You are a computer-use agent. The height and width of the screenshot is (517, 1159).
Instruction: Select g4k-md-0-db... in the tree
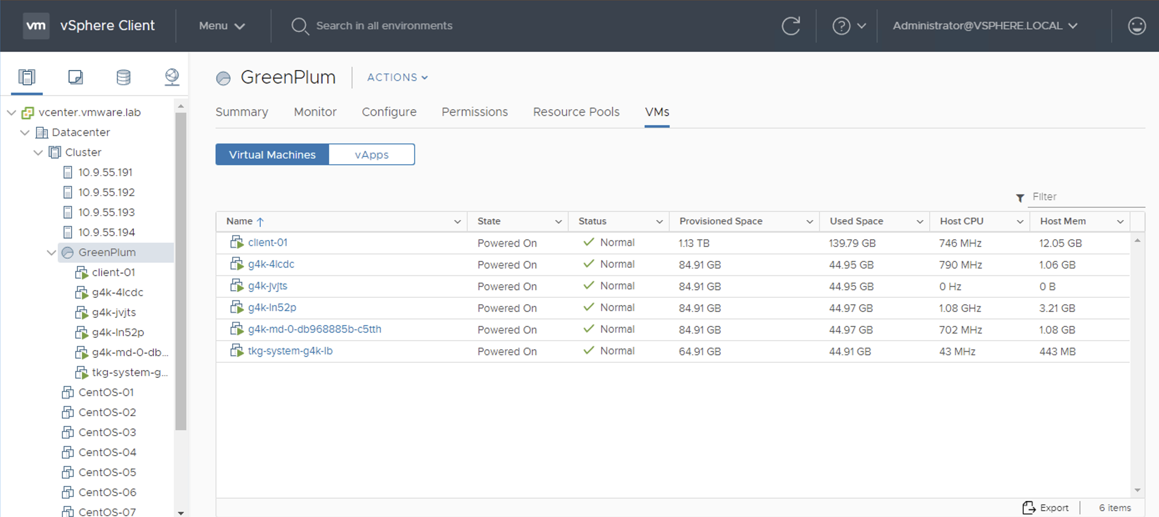(x=130, y=353)
